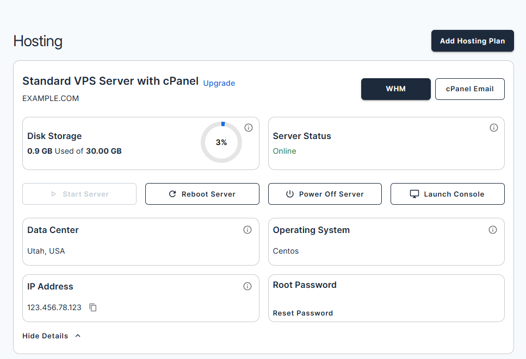Click the Operating System info icon
The width and height of the screenshot is (526, 359).
(x=493, y=230)
